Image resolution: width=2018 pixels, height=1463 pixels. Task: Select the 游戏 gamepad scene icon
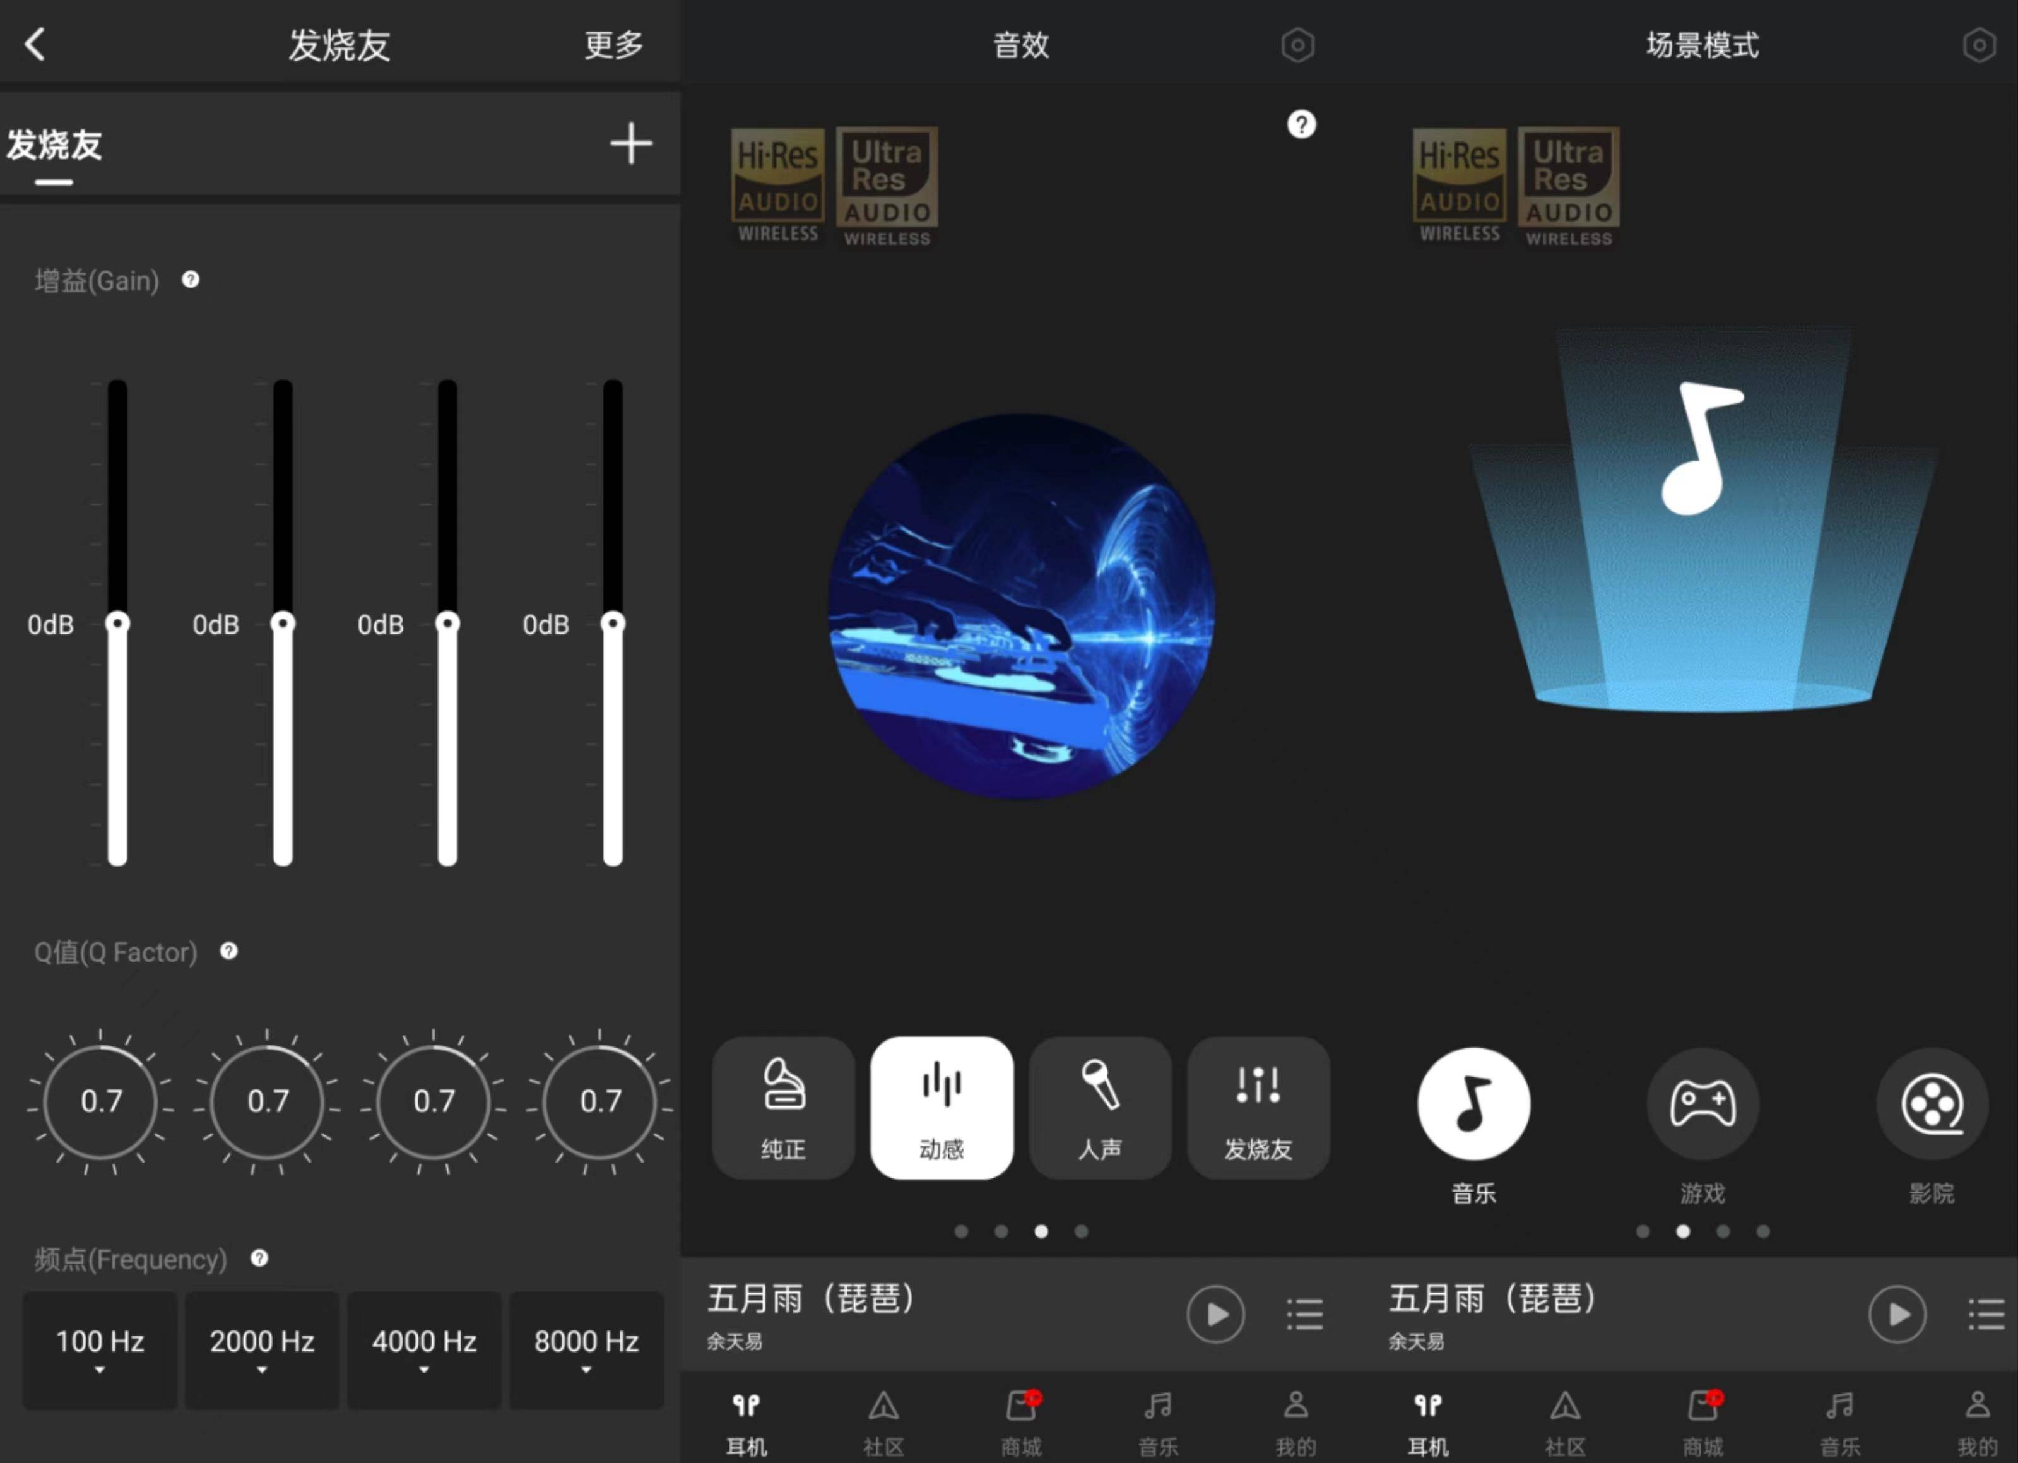coord(1702,1103)
